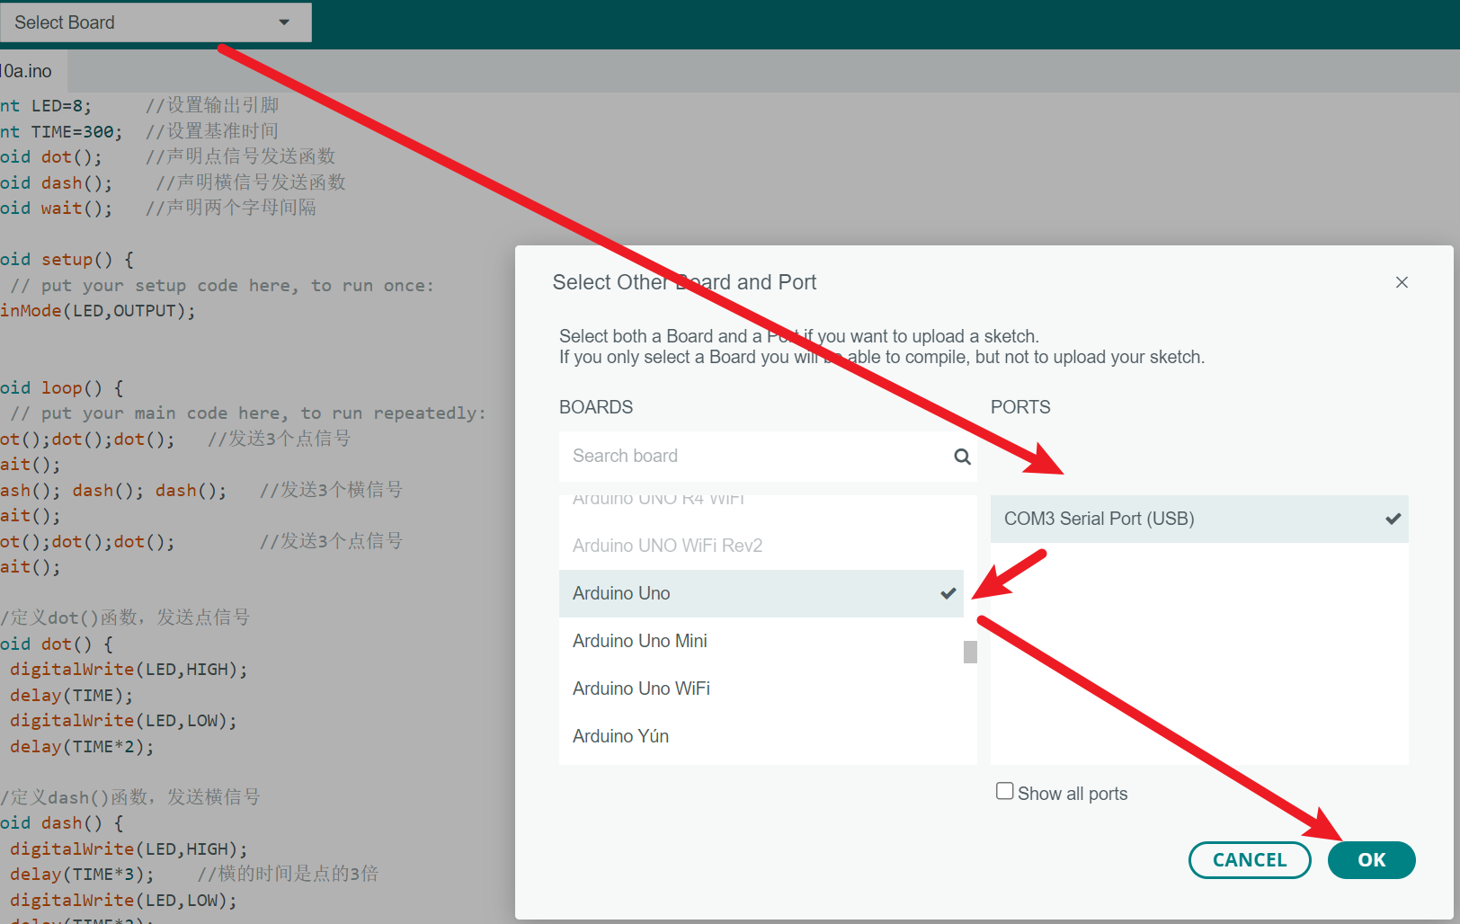This screenshot has width=1460, height=924.
Task: Click the search magnifier icon
Action: (962, 457)
